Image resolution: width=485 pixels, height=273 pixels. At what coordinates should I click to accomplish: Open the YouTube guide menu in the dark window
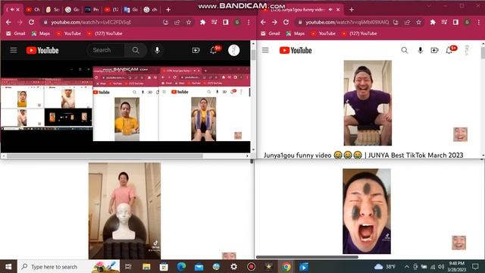point(14,50)
